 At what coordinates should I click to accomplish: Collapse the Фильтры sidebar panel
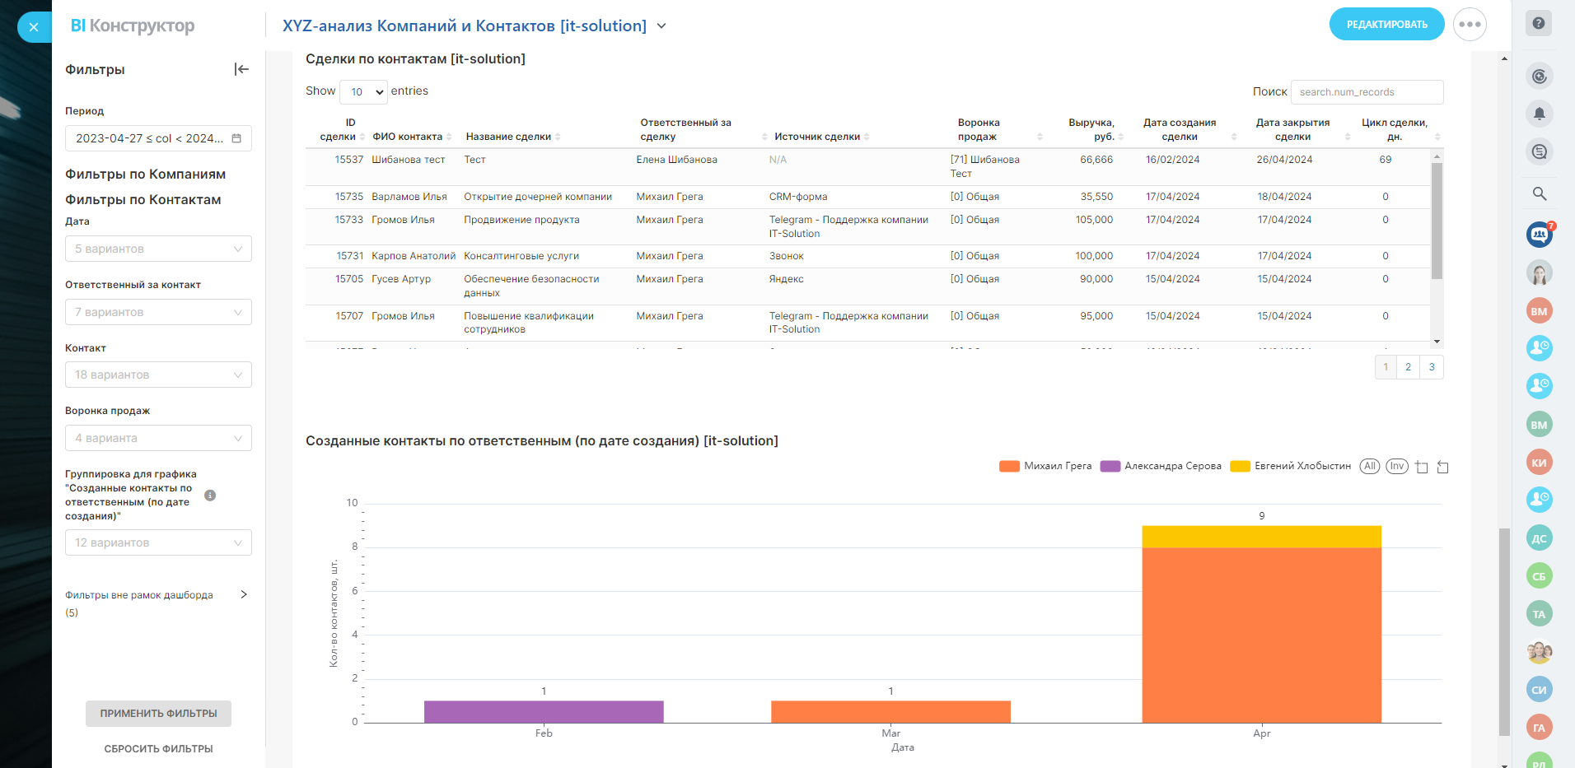point(241,69)
